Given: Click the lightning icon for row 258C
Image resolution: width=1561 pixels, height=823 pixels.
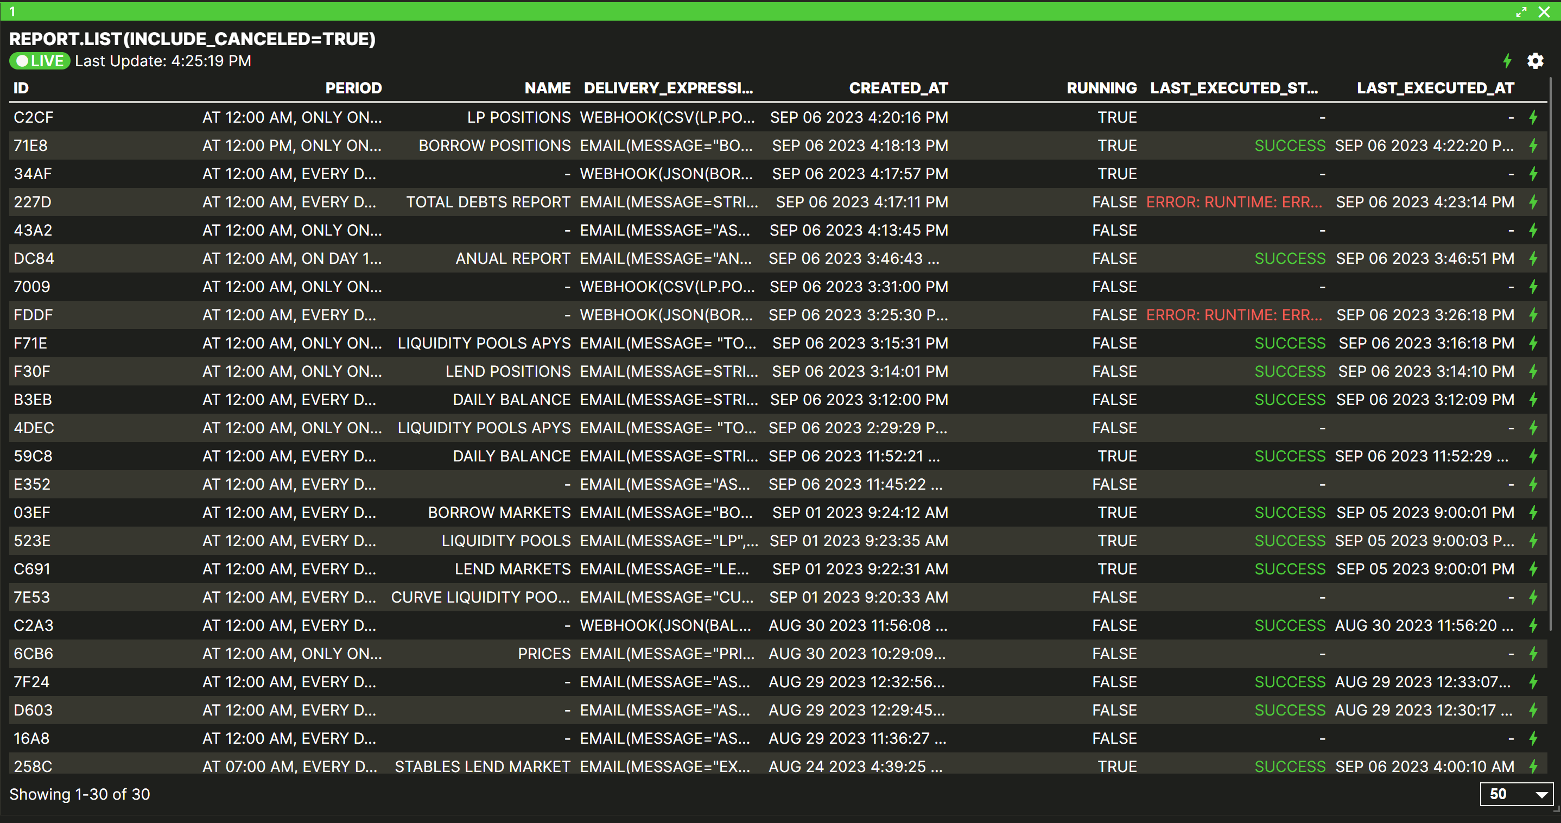Looking at the screenshot, I should 1533,766.
